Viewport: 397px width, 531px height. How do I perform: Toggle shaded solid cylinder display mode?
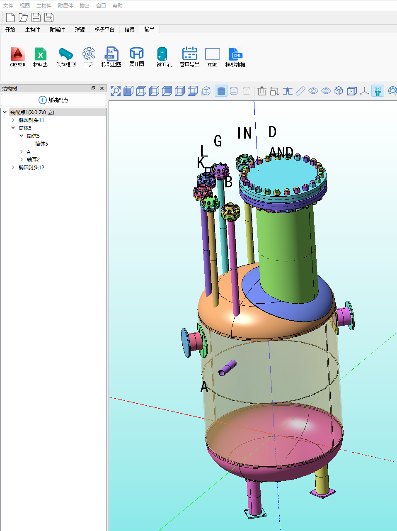pos(221,91)
